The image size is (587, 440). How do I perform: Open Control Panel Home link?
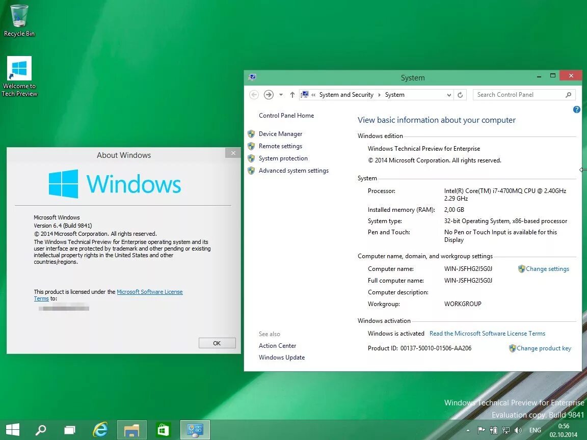(x=286, y=116)
